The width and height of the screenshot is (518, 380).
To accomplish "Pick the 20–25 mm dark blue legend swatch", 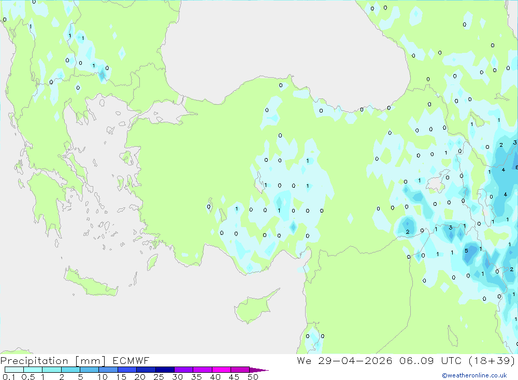I will 146,370.
